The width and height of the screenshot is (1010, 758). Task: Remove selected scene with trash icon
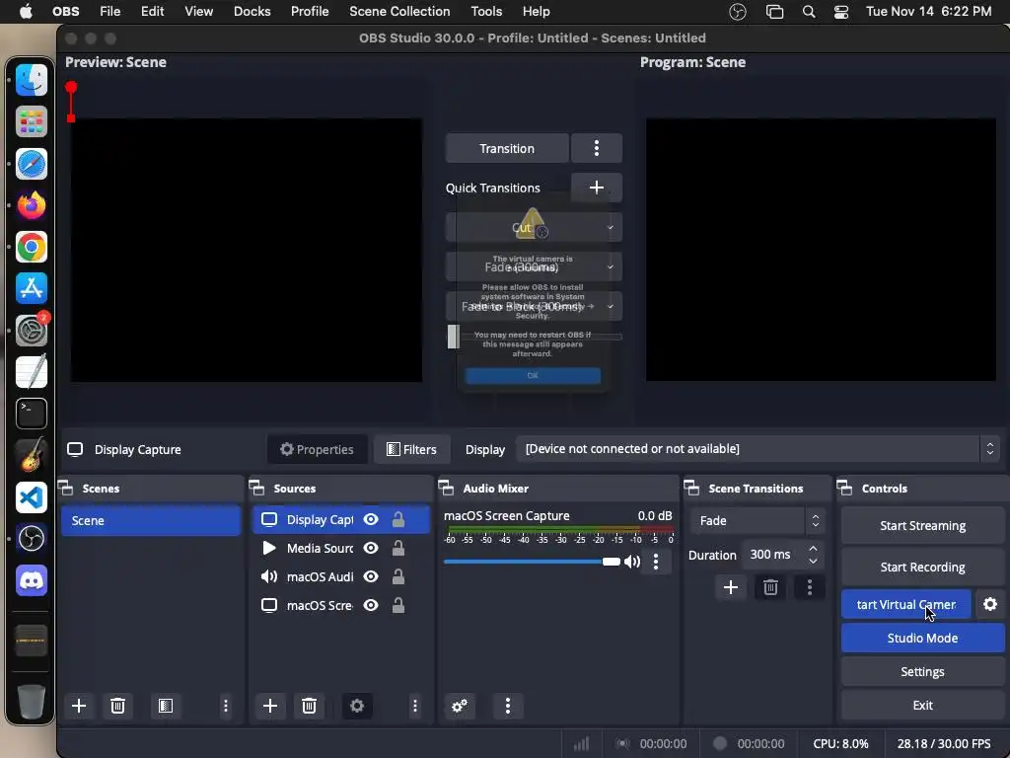coord(117,706)
